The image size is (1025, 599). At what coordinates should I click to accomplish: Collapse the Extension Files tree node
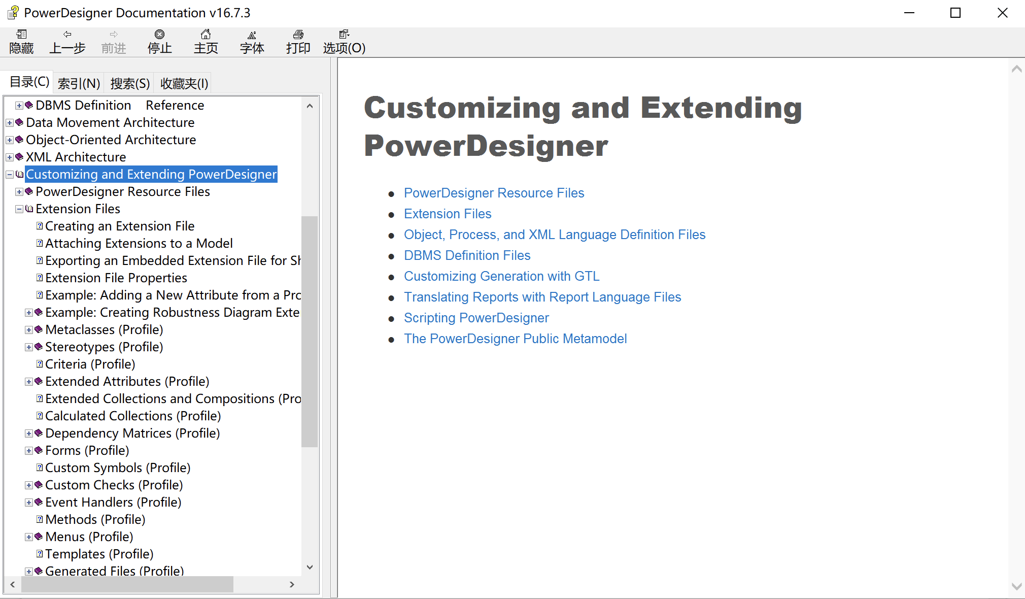point(19,209)
